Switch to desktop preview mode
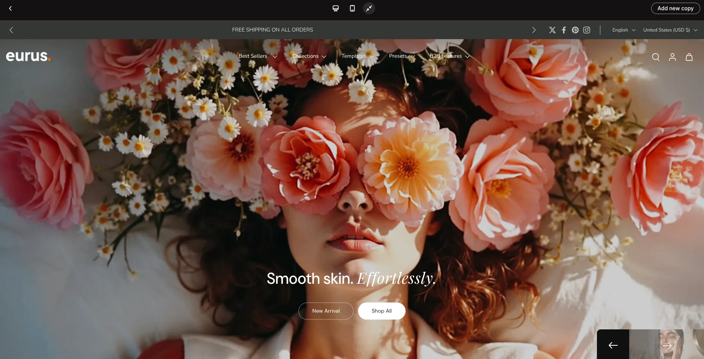This screenshot has height=359, width=704. 336,8
